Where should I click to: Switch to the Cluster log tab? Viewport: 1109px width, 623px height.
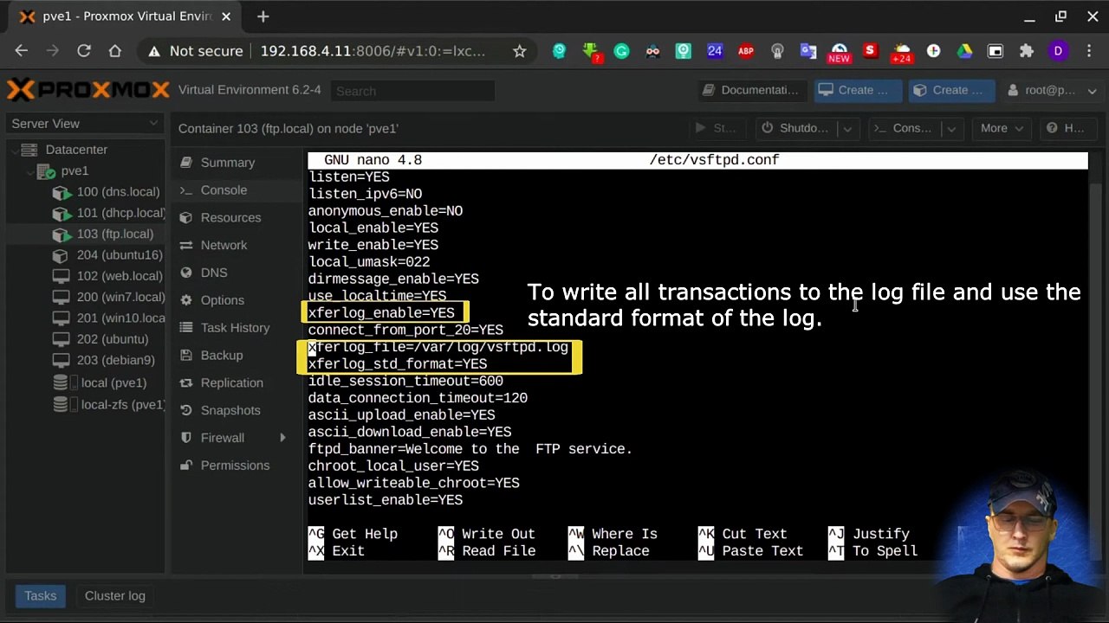114,595
